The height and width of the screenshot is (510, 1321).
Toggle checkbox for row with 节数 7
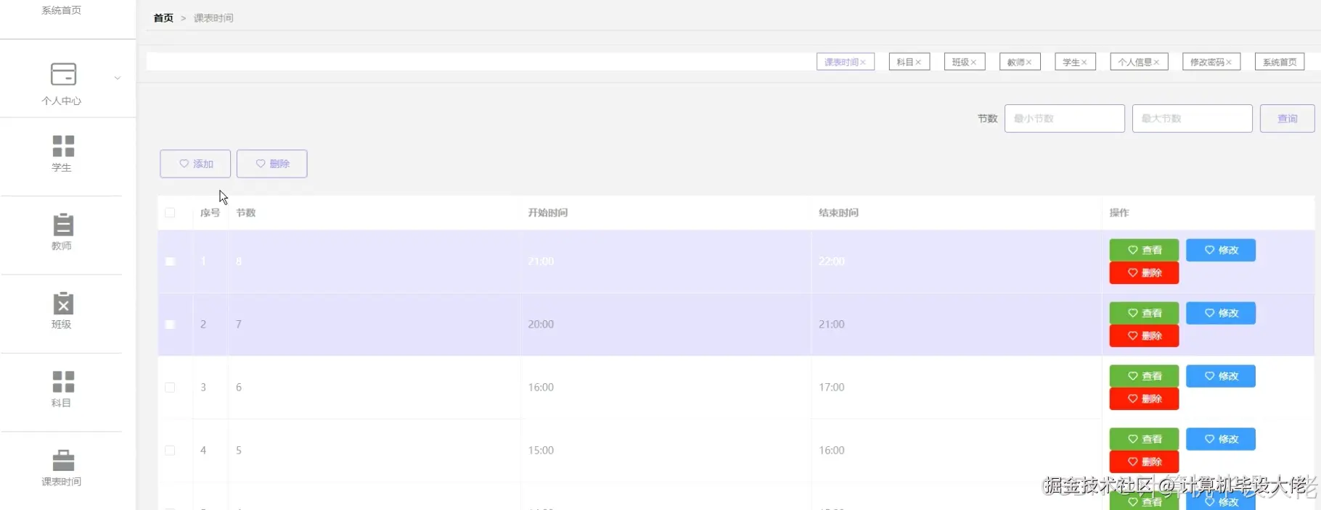click(170, 324)
